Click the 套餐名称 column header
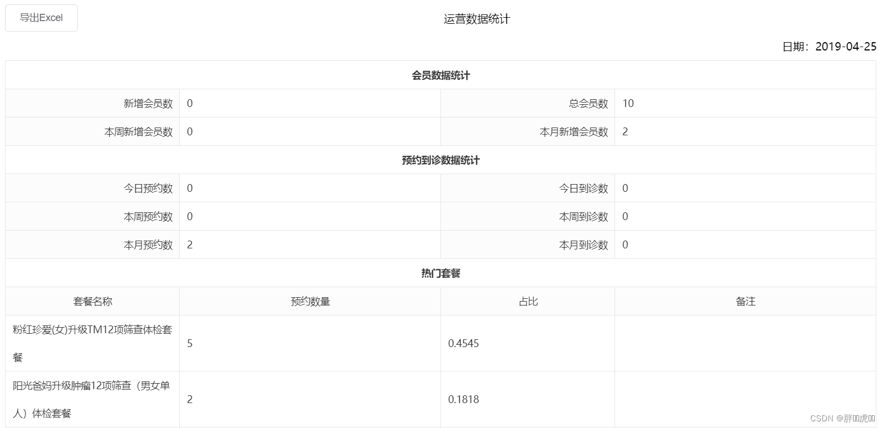 pyautogui.click(x=93, y=302)
